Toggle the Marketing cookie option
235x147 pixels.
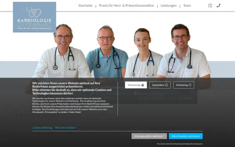click(184, 85)
